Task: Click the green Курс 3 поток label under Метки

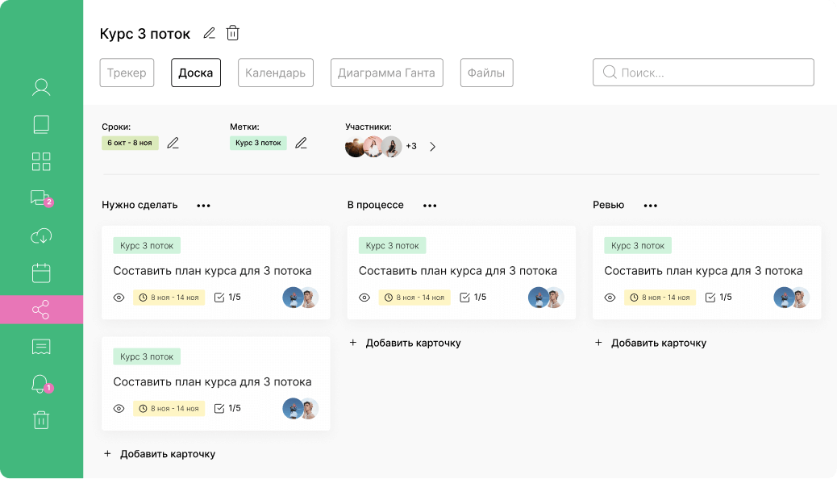Action: point(258,143)
